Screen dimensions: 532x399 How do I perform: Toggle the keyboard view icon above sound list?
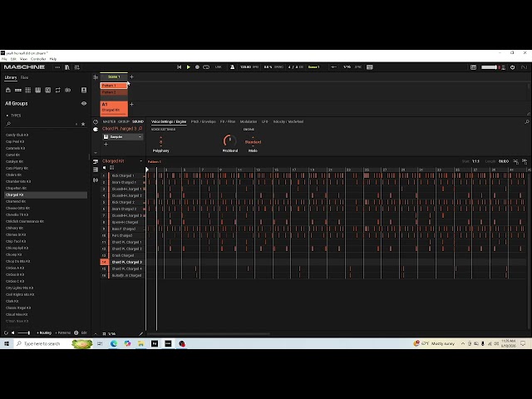pos(112,168)
